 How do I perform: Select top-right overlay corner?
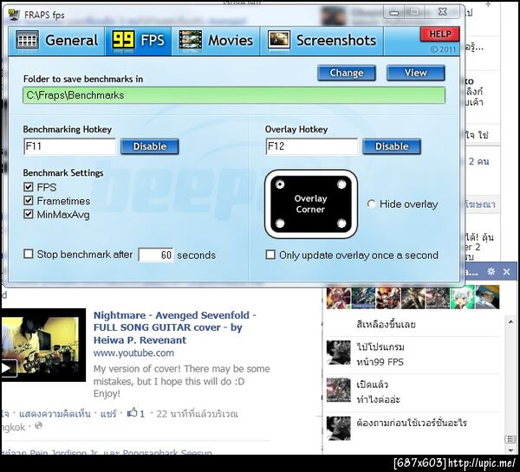341,184
